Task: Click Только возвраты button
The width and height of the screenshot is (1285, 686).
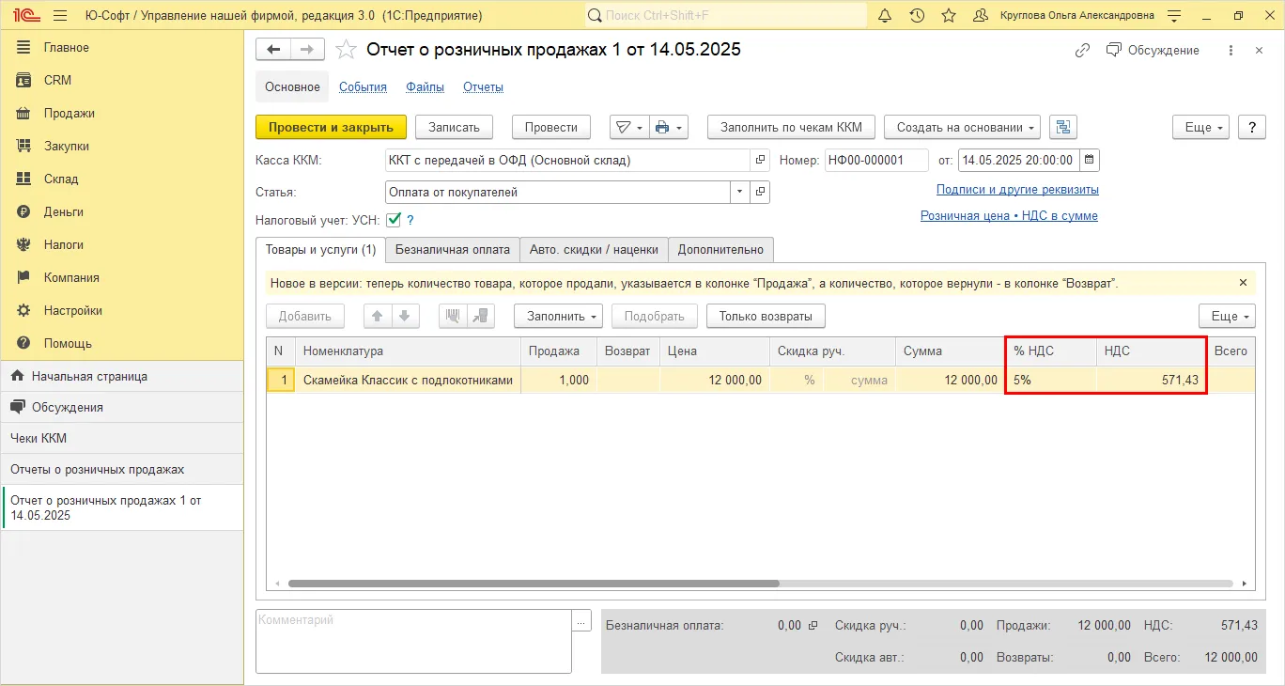Action: 766,316
